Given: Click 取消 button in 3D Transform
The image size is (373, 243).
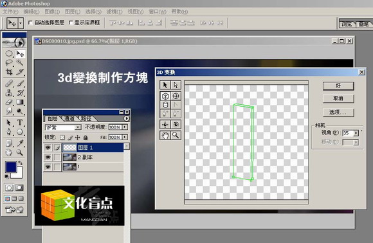Looking at the screenshot, I should 338,98.
